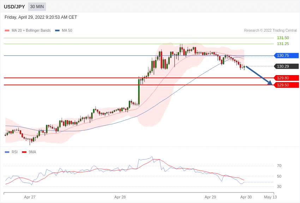
Task: Click the blue 130.75 pivot price tag
Action: click(286, 56)
